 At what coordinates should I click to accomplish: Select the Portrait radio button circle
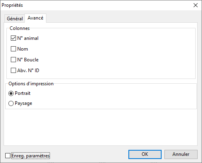coord(11,93)
